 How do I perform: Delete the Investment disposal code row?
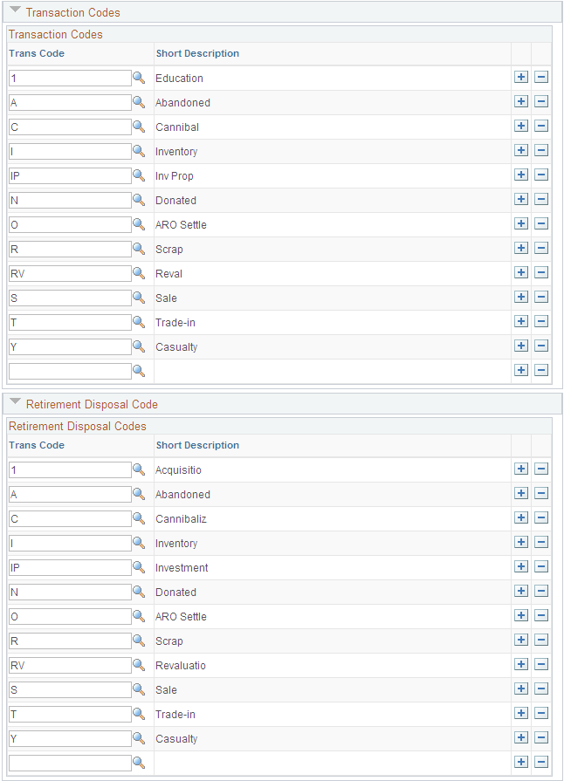click(x=541, y=566)
